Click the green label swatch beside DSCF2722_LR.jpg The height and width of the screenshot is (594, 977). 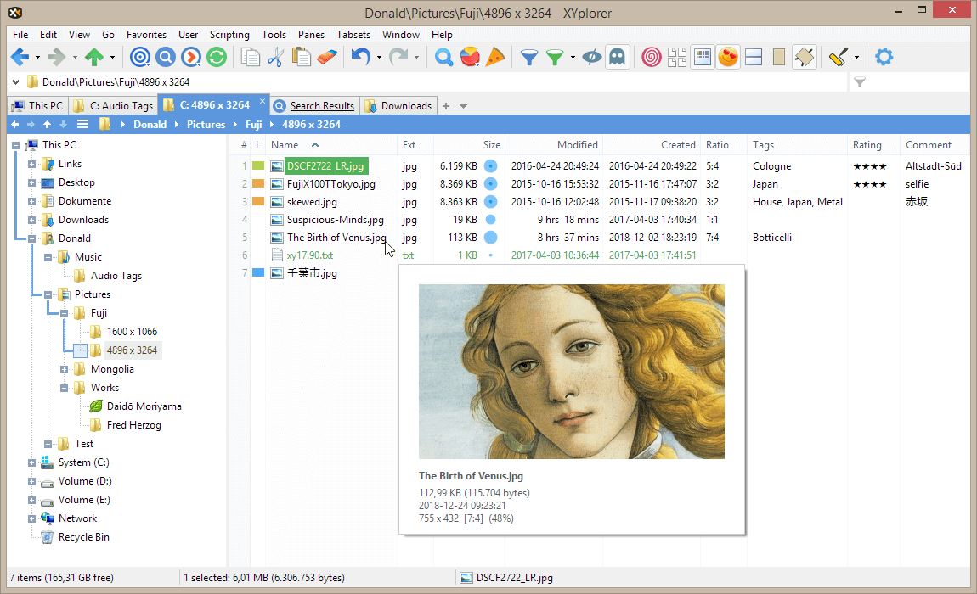tap(257, 165)
